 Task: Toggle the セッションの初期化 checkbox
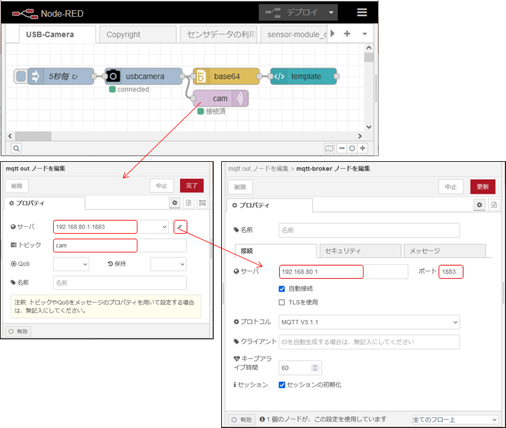point(282,385)
